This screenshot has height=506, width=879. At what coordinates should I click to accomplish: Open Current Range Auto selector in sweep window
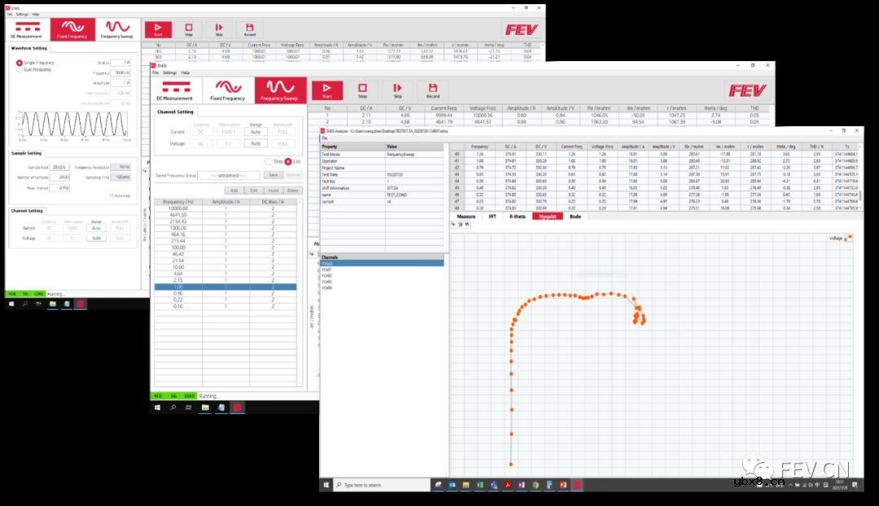click(x=255, y=131)
